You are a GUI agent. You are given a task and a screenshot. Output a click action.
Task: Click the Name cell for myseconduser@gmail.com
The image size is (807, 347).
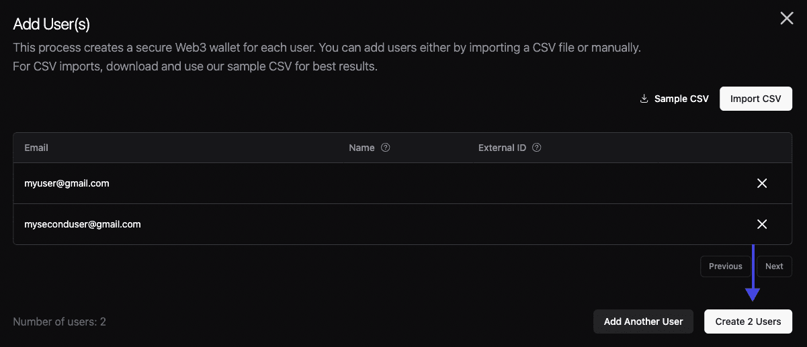pyautogui.click(x=403, y=224)
